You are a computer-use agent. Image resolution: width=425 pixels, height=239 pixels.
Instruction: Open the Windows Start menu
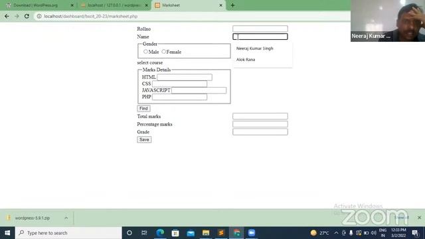(7, 233)
